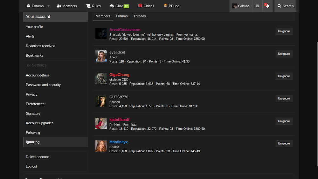Click kjsbdfiusdf's avatar

[x=101, y=123]
